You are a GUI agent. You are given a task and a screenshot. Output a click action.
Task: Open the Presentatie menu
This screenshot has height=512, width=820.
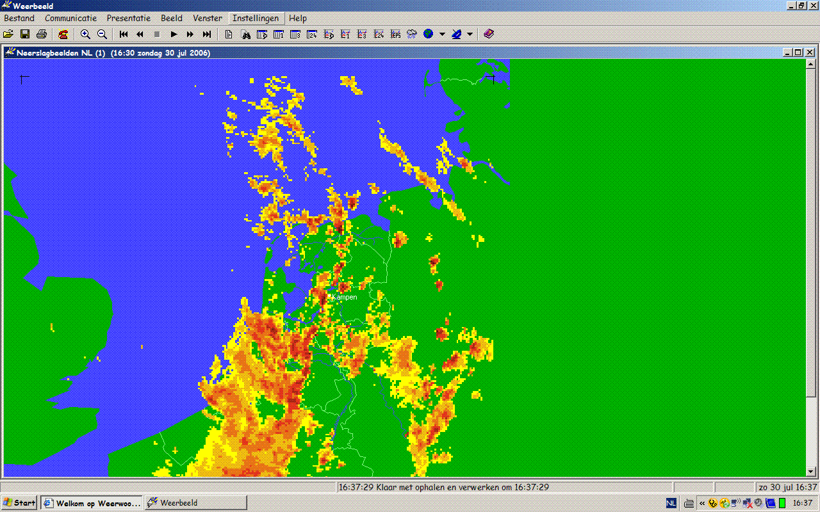point(129,18)
